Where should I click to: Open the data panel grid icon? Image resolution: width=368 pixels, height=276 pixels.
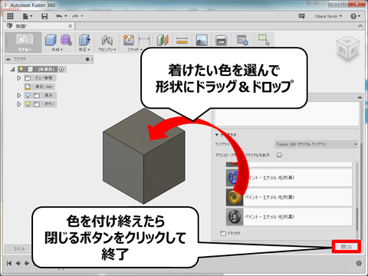tap(10, 16)
